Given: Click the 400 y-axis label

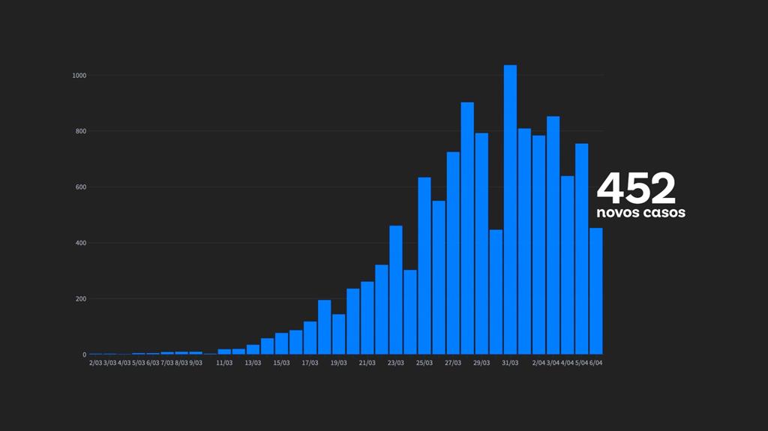Looking at the screenshot, I should point(81,244).
